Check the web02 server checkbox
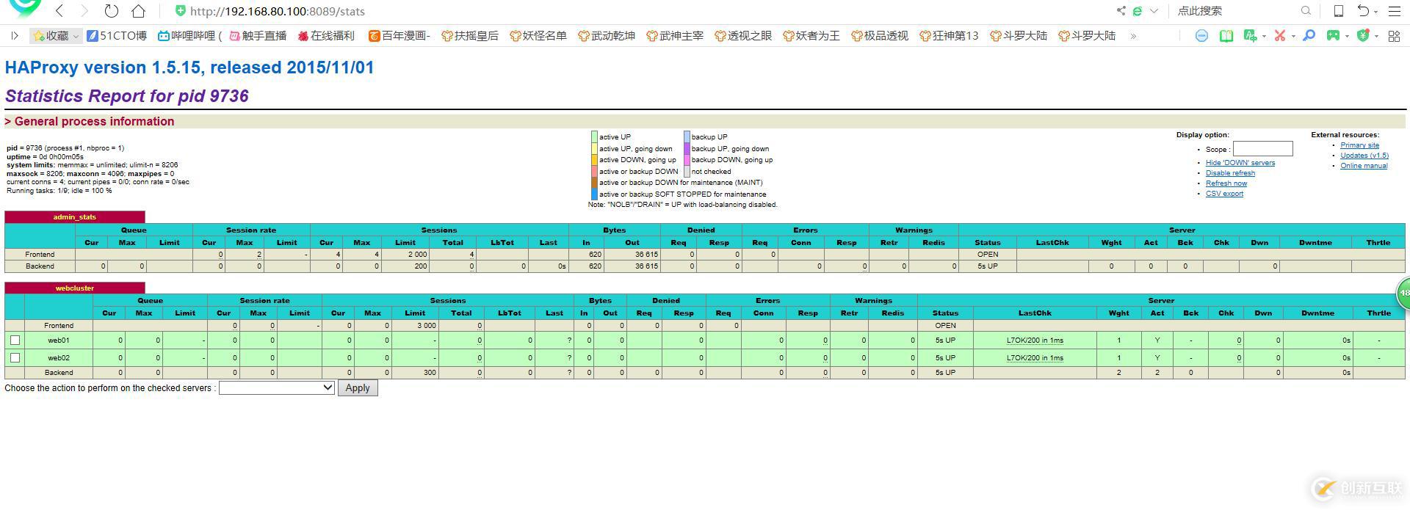The width and height of the screenshot is (1410, 510). click(x=15, y=357)
